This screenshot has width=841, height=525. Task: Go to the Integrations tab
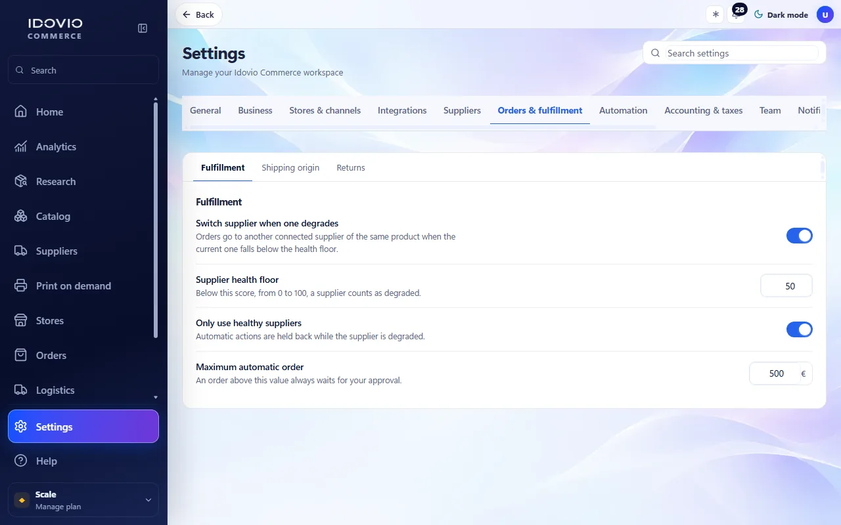coord(402,110)
